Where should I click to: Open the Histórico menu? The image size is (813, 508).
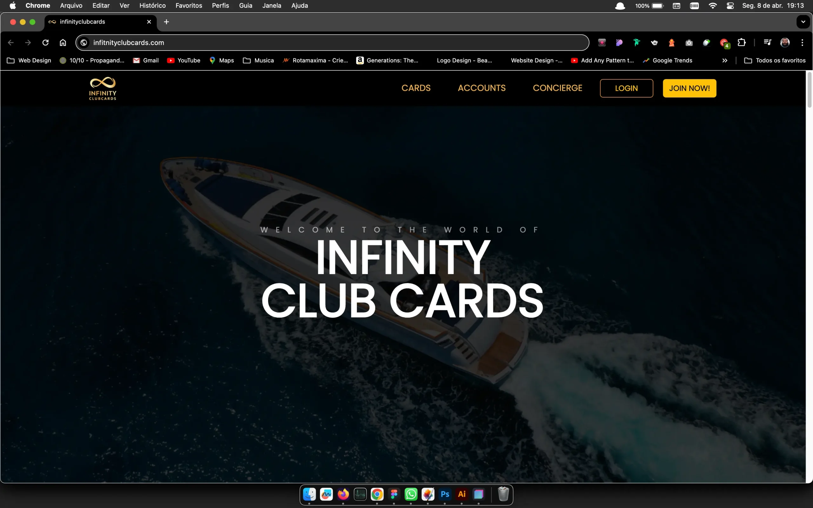(x=152, y=6)
